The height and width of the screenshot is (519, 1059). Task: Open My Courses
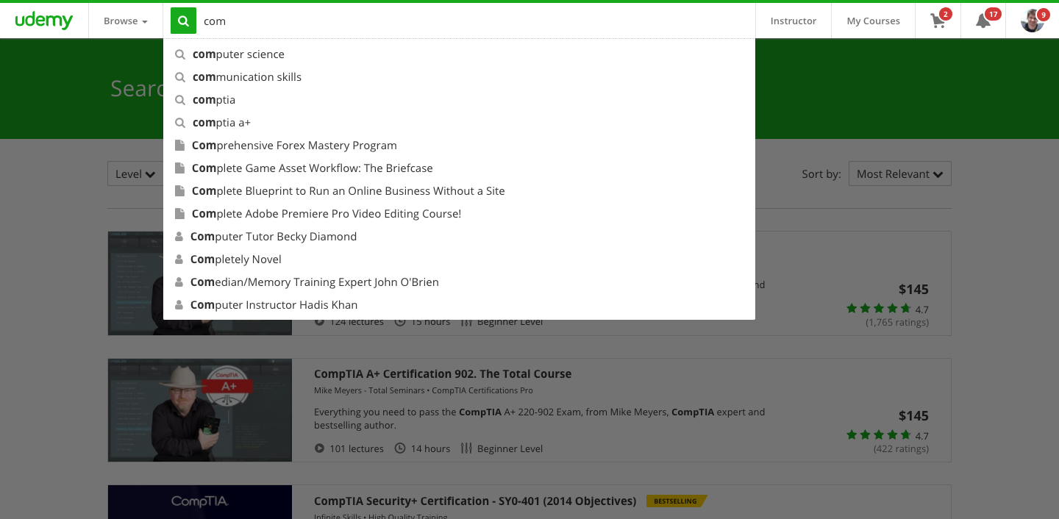click(x=873, y=21)
